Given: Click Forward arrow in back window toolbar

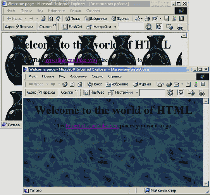Looking at the screenshot, I should [31, 19].
